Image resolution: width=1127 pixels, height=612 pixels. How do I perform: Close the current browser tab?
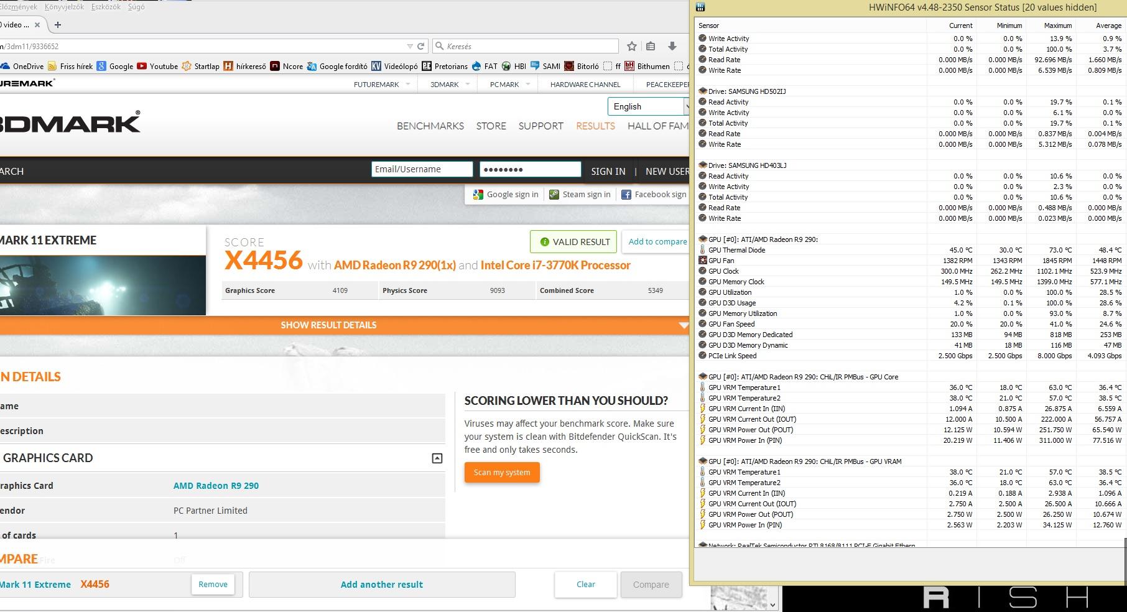[x=37, y=25]
